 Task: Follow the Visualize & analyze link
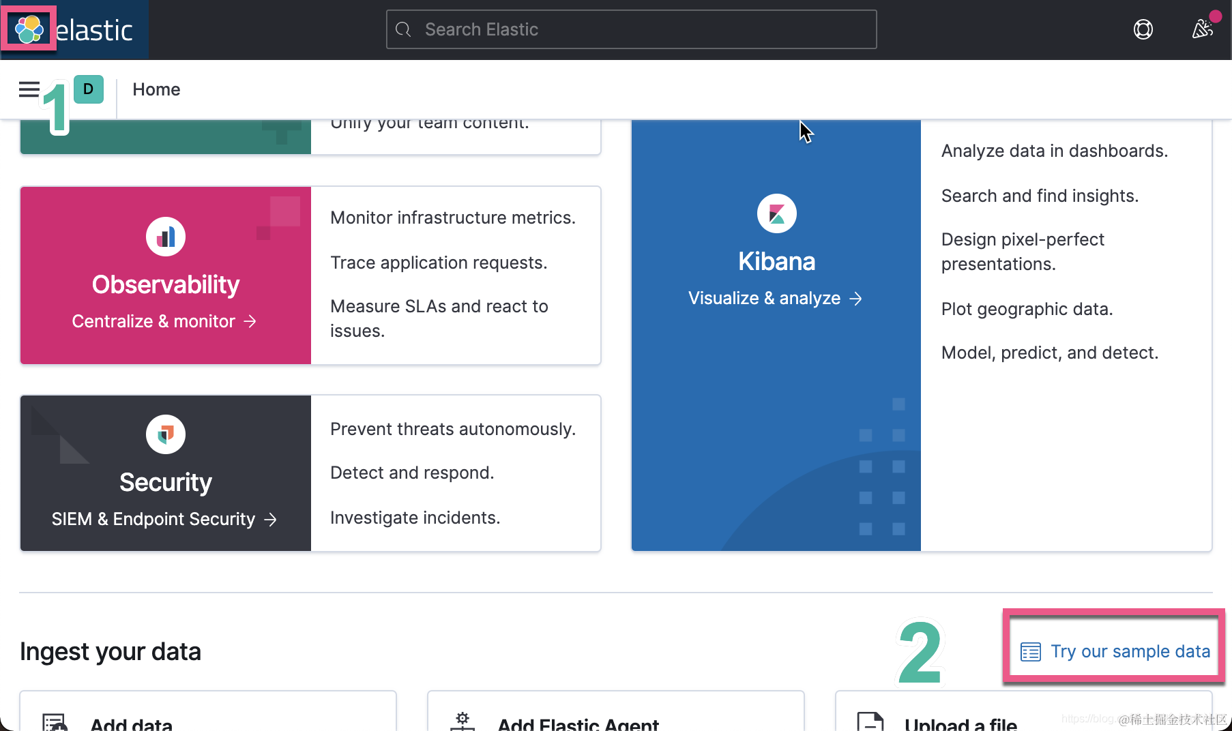[776, 298]
